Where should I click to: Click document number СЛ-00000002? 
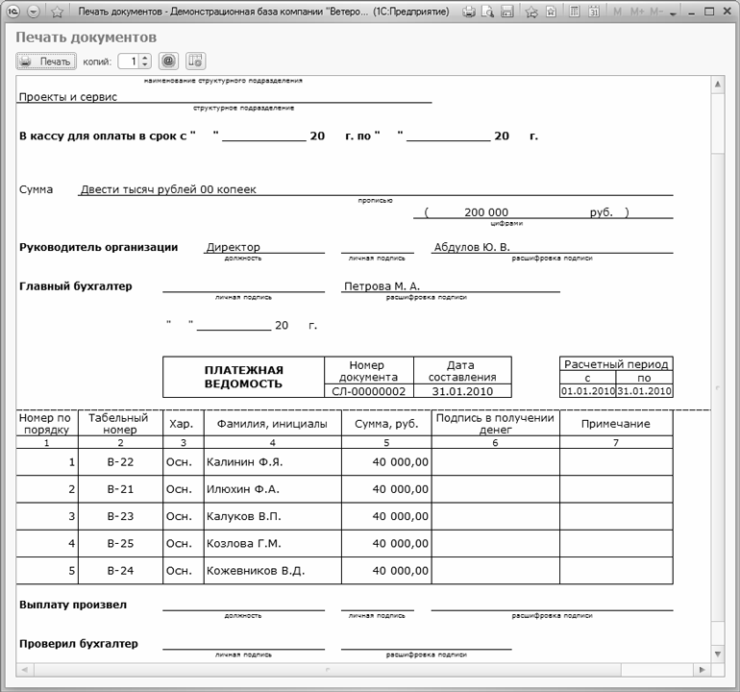[x=369, y=391]
